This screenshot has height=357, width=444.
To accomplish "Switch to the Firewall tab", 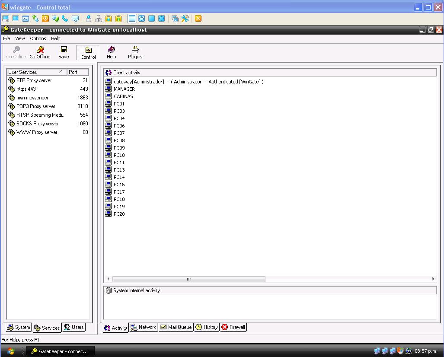I will point(233,327).
